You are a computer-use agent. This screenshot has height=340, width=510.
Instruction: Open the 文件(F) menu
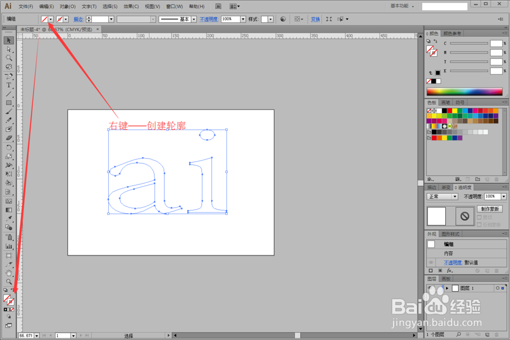[x=25, y=6]
